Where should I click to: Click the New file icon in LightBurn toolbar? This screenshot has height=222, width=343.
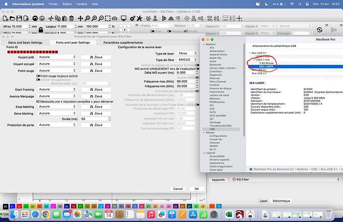tap(5, 18)
